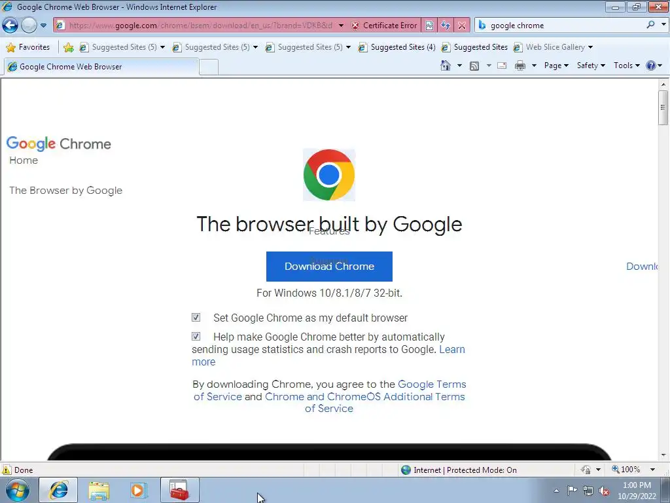Expand the privacy icon dropdown arrow
Viewport: 670px width, 503px height.
598,470
